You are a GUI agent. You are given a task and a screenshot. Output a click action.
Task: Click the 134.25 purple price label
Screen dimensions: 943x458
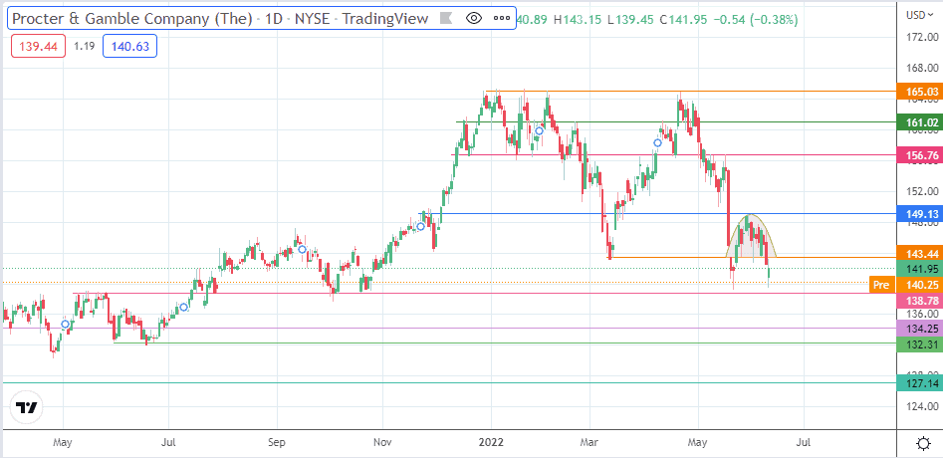tap(920, 356)
